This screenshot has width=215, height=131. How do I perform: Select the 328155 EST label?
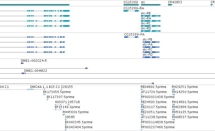[67, 87]
